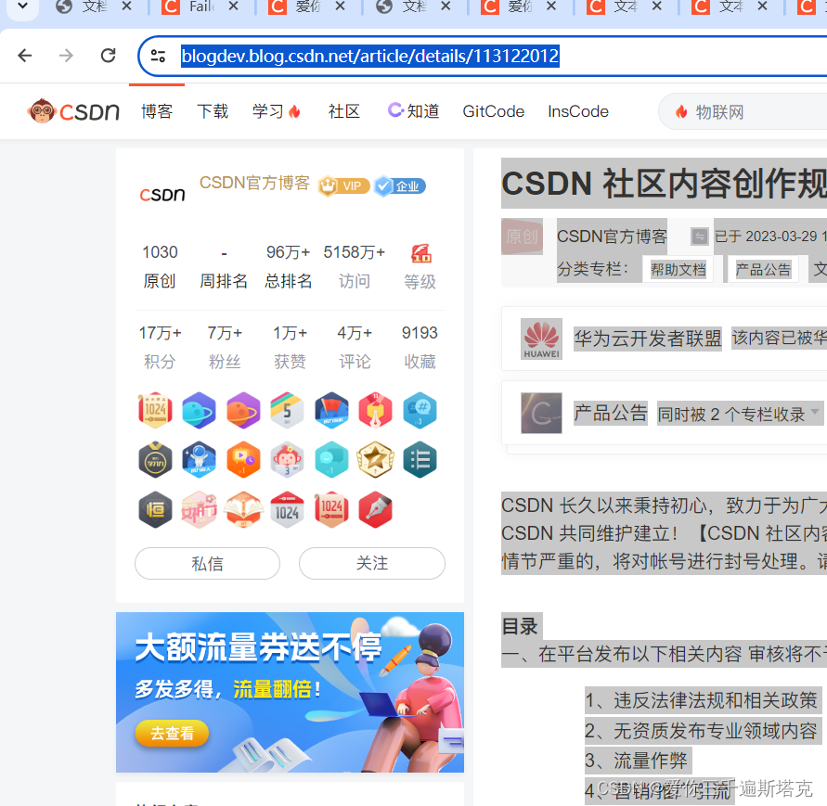Click the open book medal badge
This screenshot has width=827, height=806.
tap(243, 510)
